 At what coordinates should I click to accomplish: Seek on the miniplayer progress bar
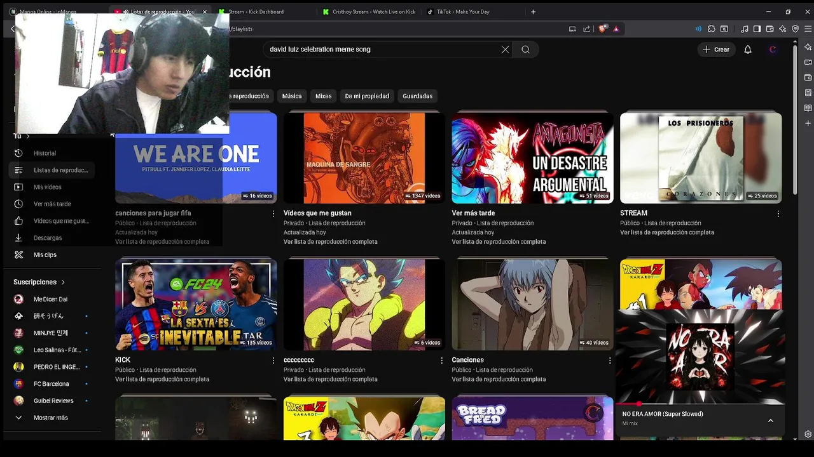pyautogui.click(x=700, y=404)
